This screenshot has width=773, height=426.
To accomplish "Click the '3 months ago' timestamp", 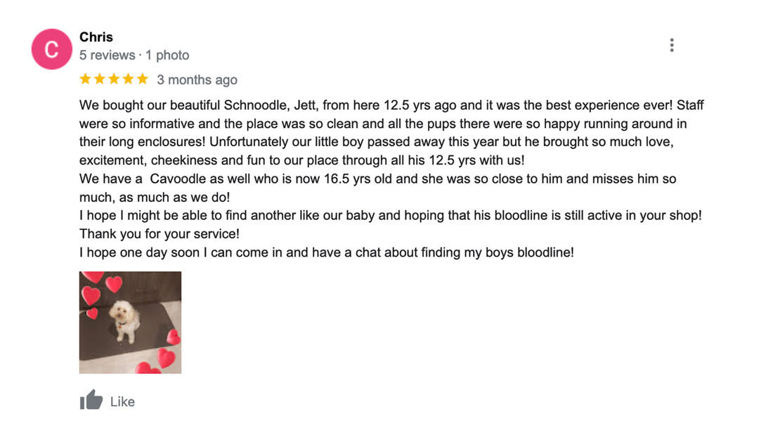I will [x=197, y=80].
